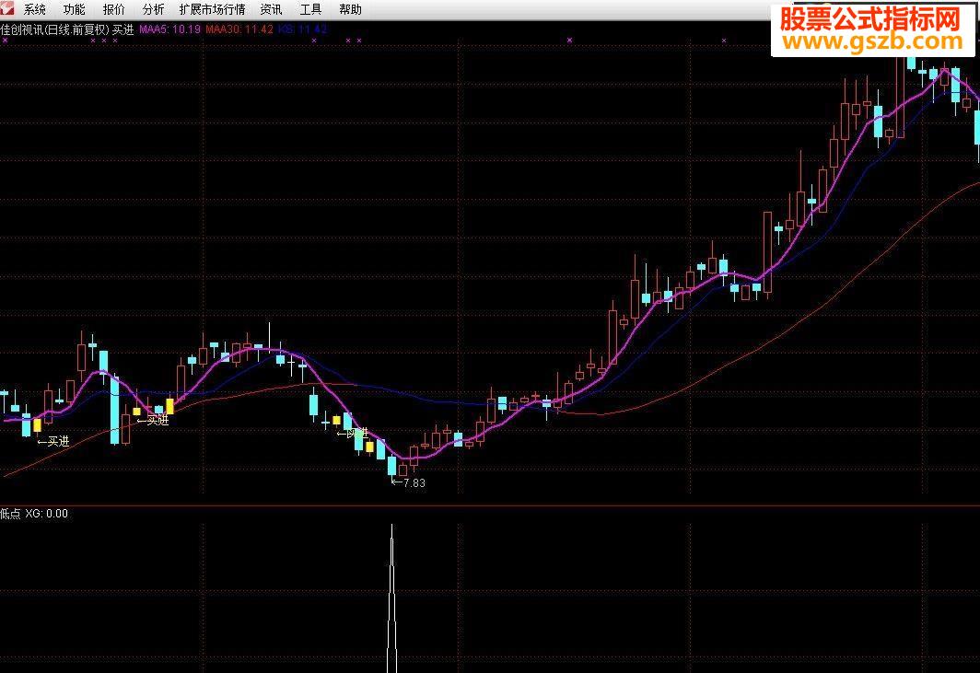Viewport: 980px width, 673px height.
Task: Open the 扩展市场行情 menu
Action: [x=212, y=9]
